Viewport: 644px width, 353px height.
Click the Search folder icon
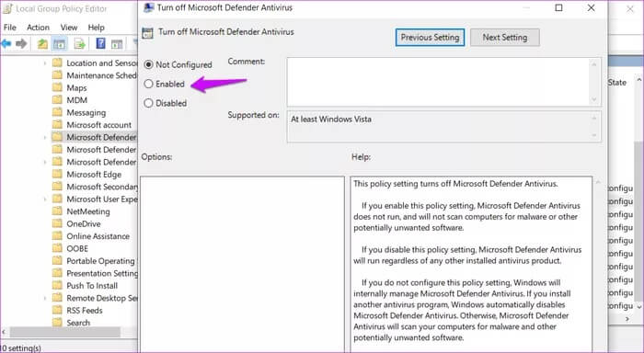[57, 323]
